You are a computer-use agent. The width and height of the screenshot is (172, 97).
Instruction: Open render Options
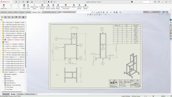[x=74, y=6]
